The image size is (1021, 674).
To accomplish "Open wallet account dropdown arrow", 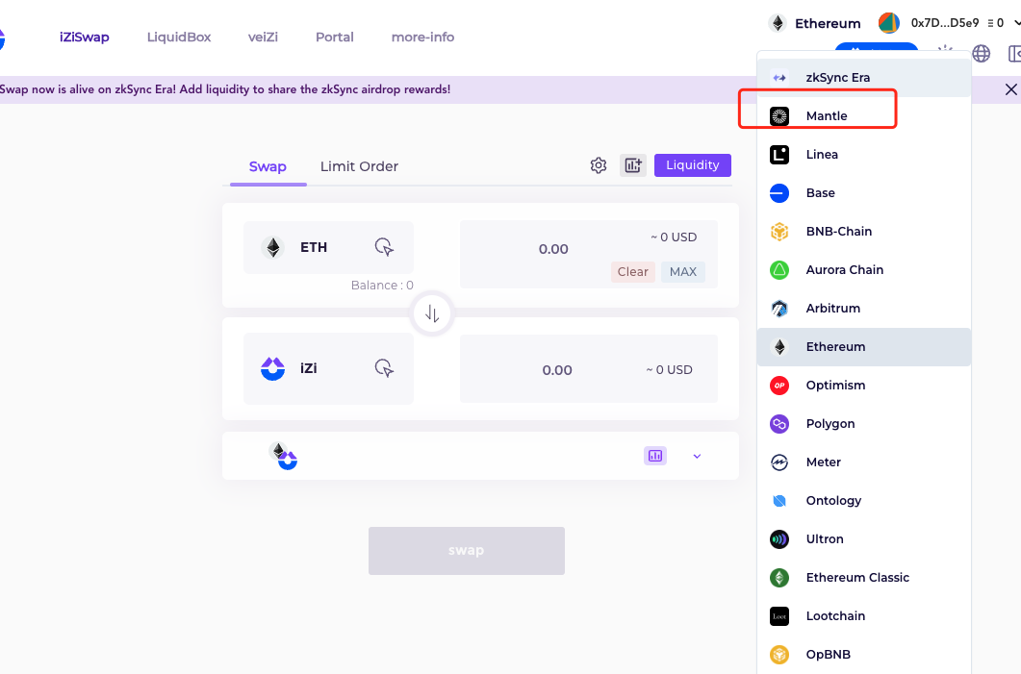I will click(x=1016, y=23).
